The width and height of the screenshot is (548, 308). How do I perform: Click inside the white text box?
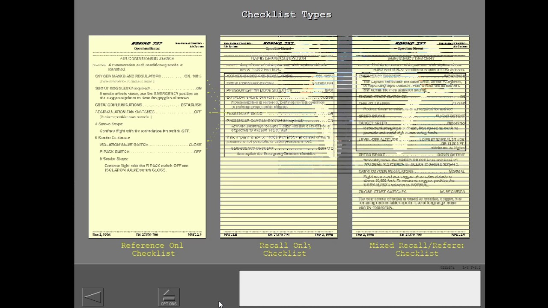[x=360, y=289]
